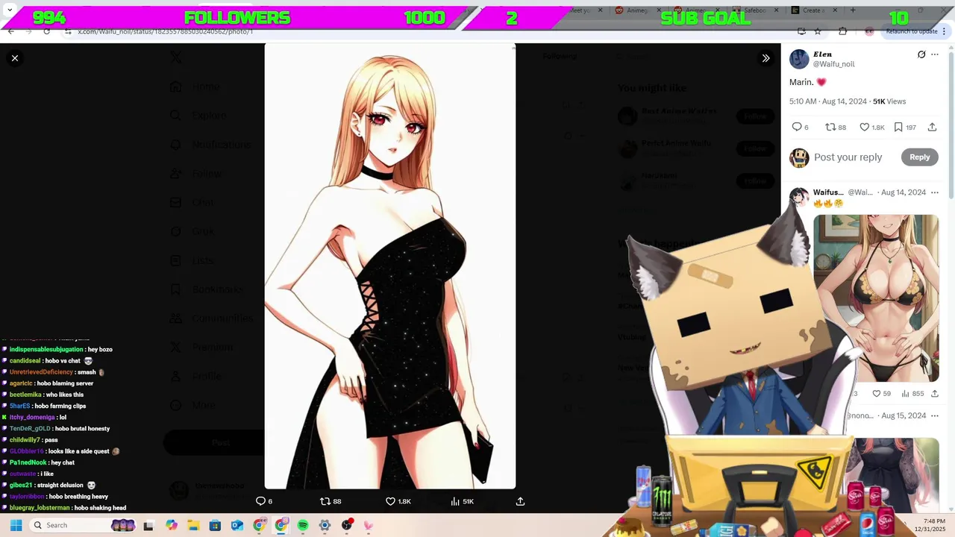955x537 pixels.
Task: Click the taskbar Search box
Action: click(84, 525)
